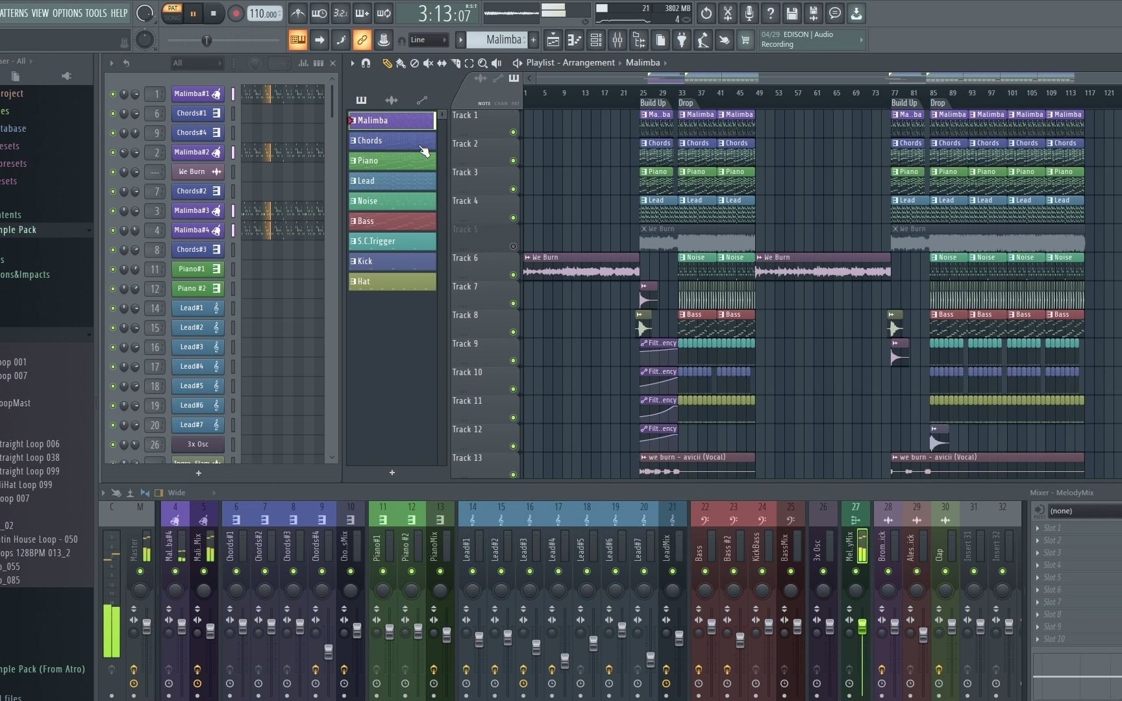Save project with the floppy disk icon
1122x701 pixels.
(x=792, y=13)
